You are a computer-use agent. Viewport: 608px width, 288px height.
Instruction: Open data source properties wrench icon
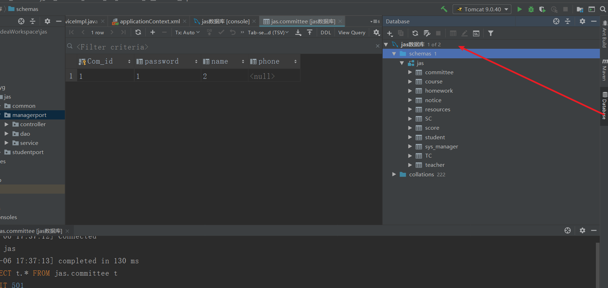coord(427,33)
